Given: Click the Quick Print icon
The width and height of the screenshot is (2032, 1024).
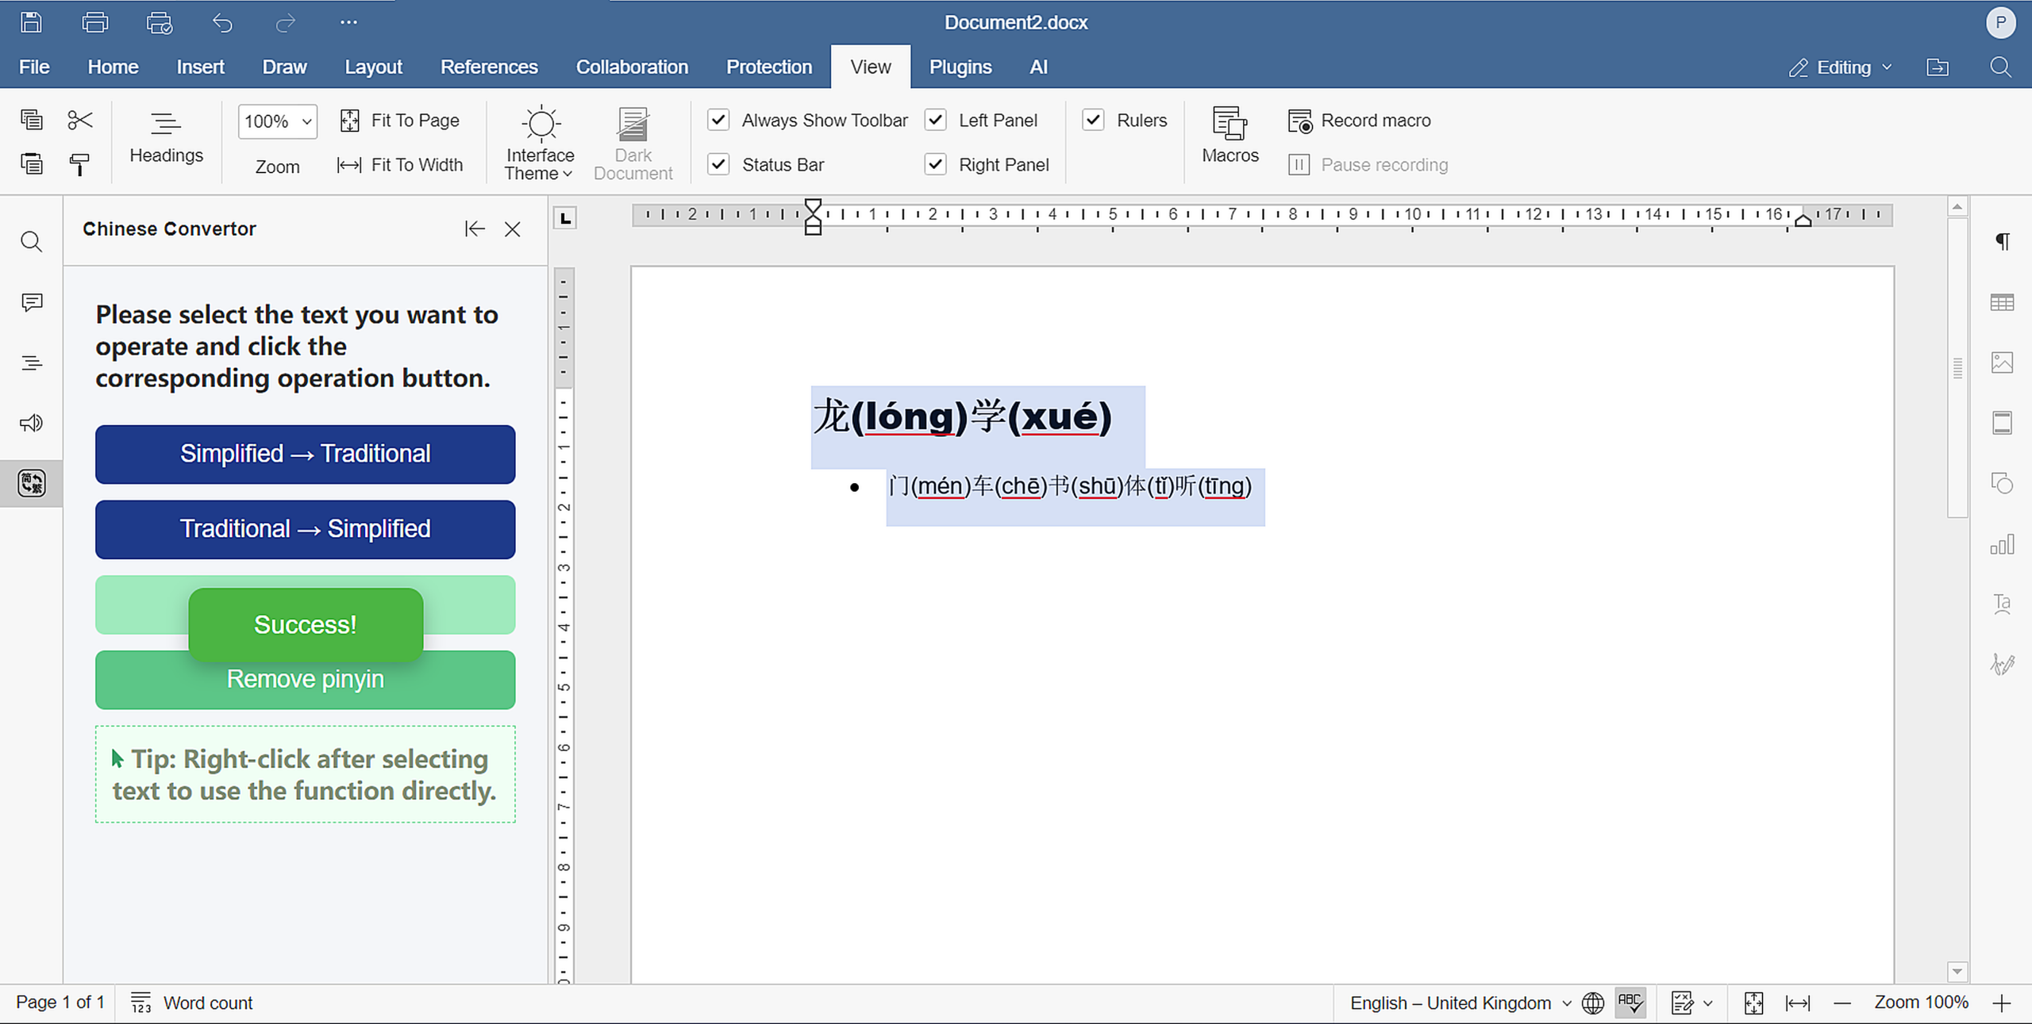Looking at the screenshot, I should (160, 22).
